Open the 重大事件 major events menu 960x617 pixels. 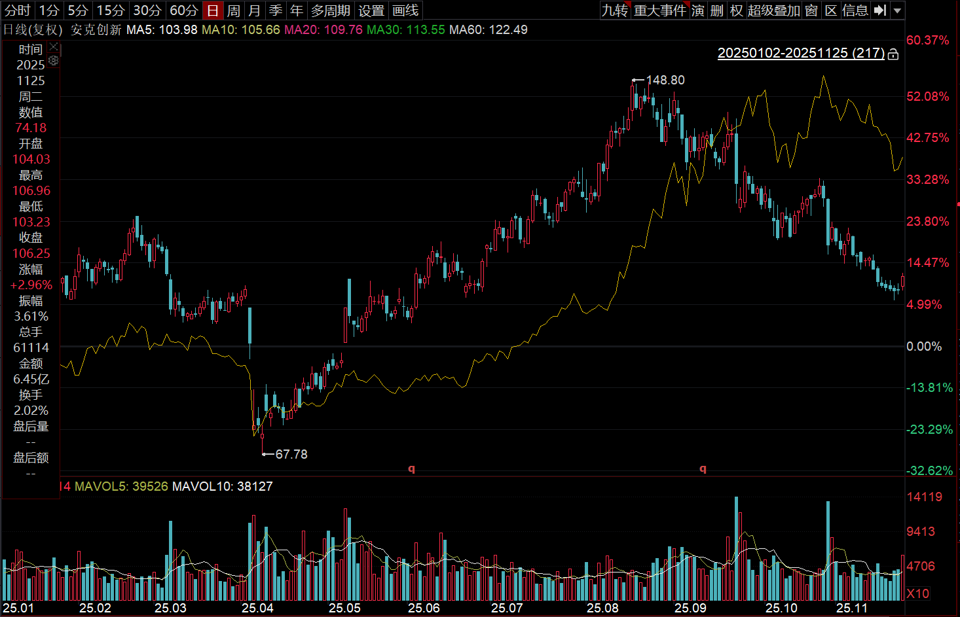(x=659, y=10)
